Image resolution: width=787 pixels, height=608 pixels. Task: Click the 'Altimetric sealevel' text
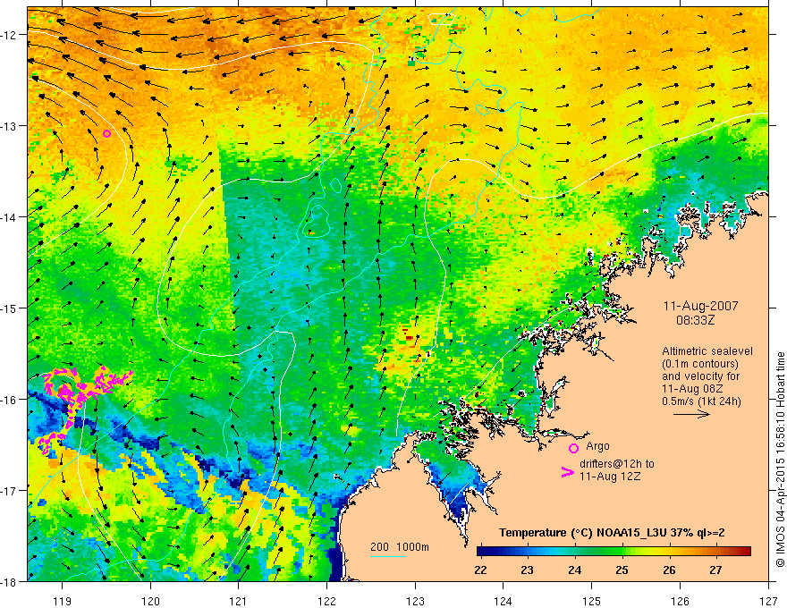click(707, 351)
